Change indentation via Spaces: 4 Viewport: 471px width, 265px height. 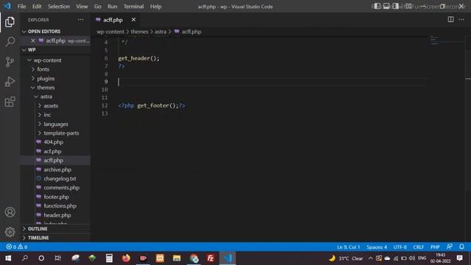click(x=377, y=247)
